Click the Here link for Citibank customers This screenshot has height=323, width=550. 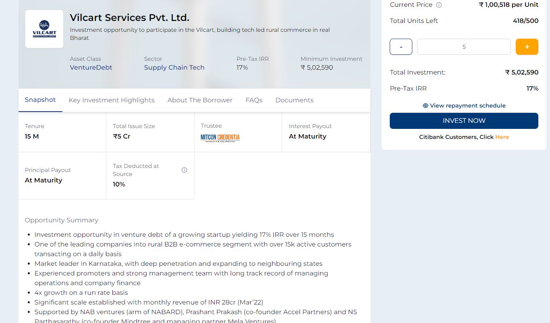click(502, 137)
